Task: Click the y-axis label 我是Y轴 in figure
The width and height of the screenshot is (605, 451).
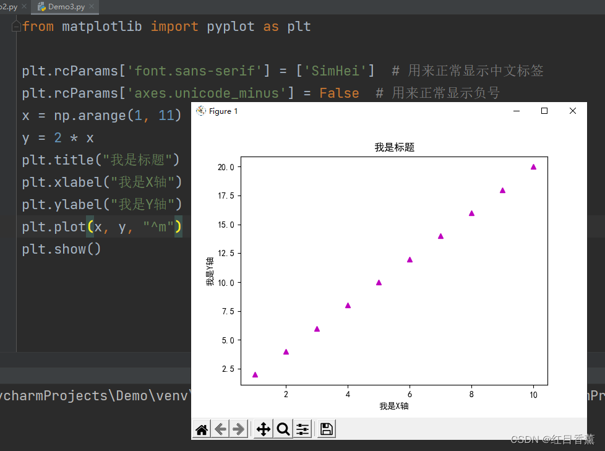Action: click(x=210, y=272)
